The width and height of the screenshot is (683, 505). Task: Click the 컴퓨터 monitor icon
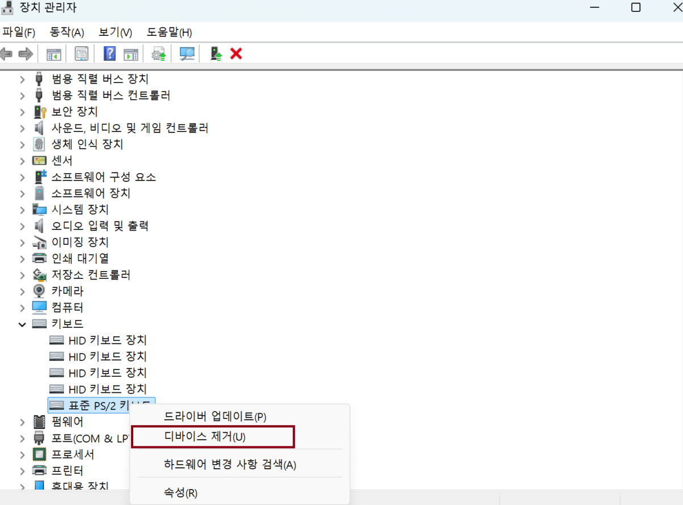tap(39, 307)
